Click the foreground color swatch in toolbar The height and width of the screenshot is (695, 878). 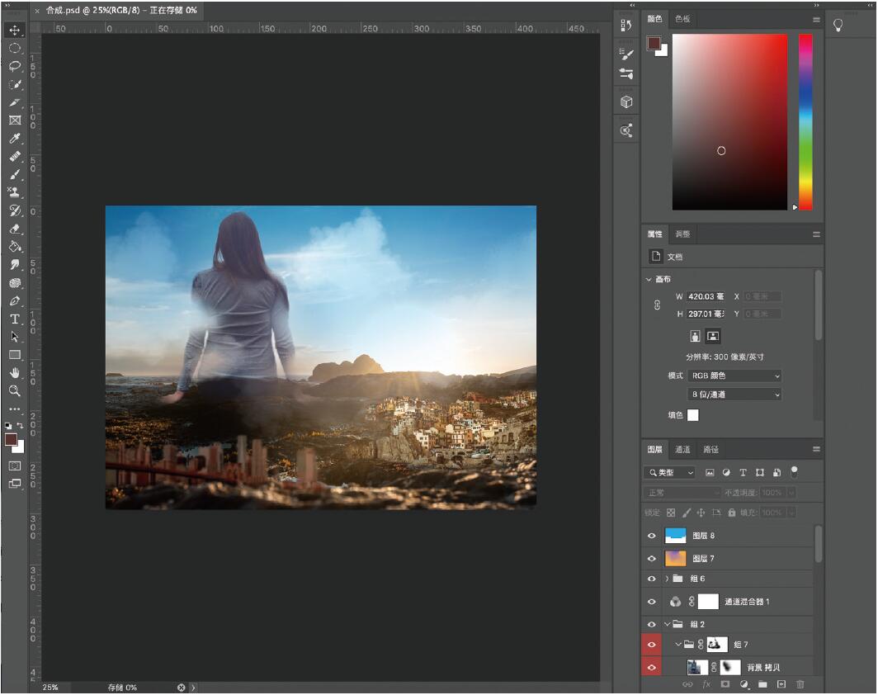(11, 440)
